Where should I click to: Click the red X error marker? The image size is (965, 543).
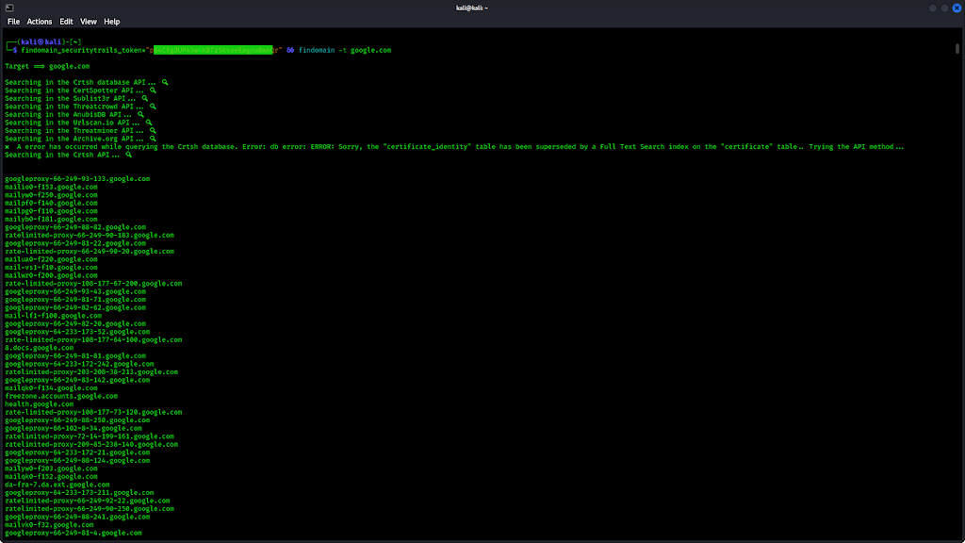pos(7,147)
